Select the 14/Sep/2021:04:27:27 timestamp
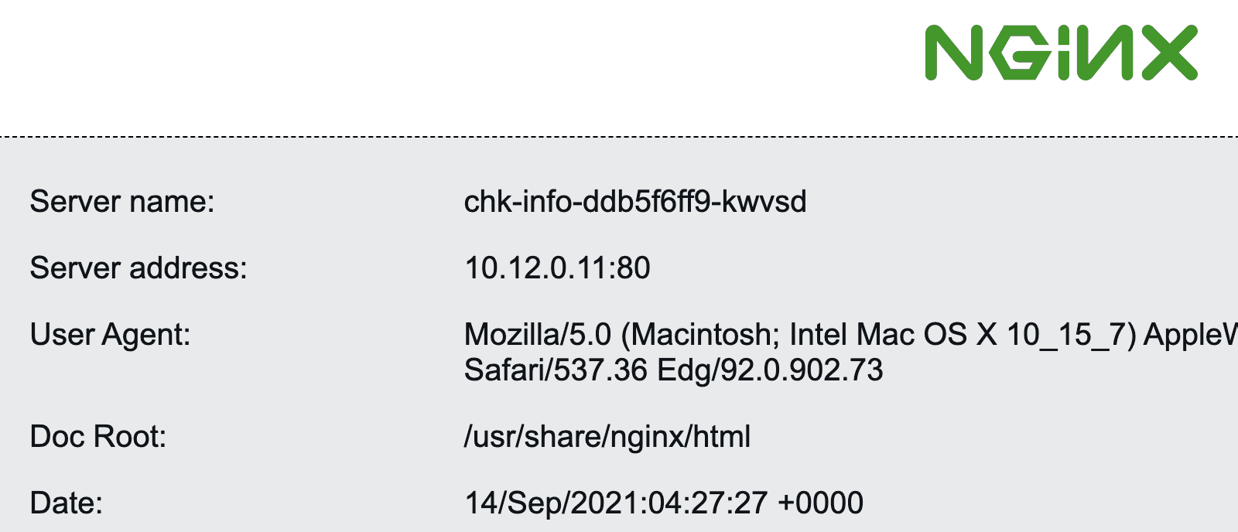The width and height of the screenshot is (1238, 532). 616,503
